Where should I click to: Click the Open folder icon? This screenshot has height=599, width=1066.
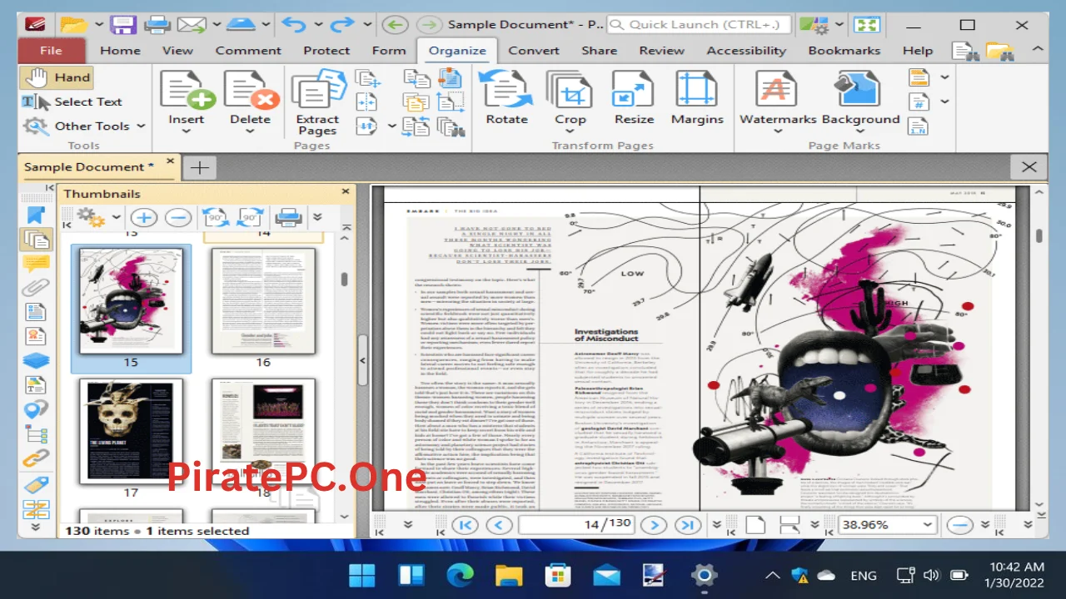pos(73,24)
